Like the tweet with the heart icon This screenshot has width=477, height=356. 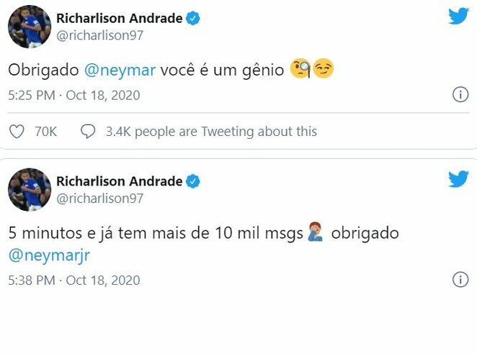pos(17,131)
